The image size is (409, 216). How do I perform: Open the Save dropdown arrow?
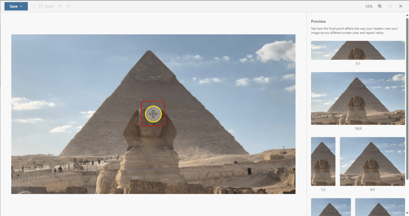coord(21,6)
